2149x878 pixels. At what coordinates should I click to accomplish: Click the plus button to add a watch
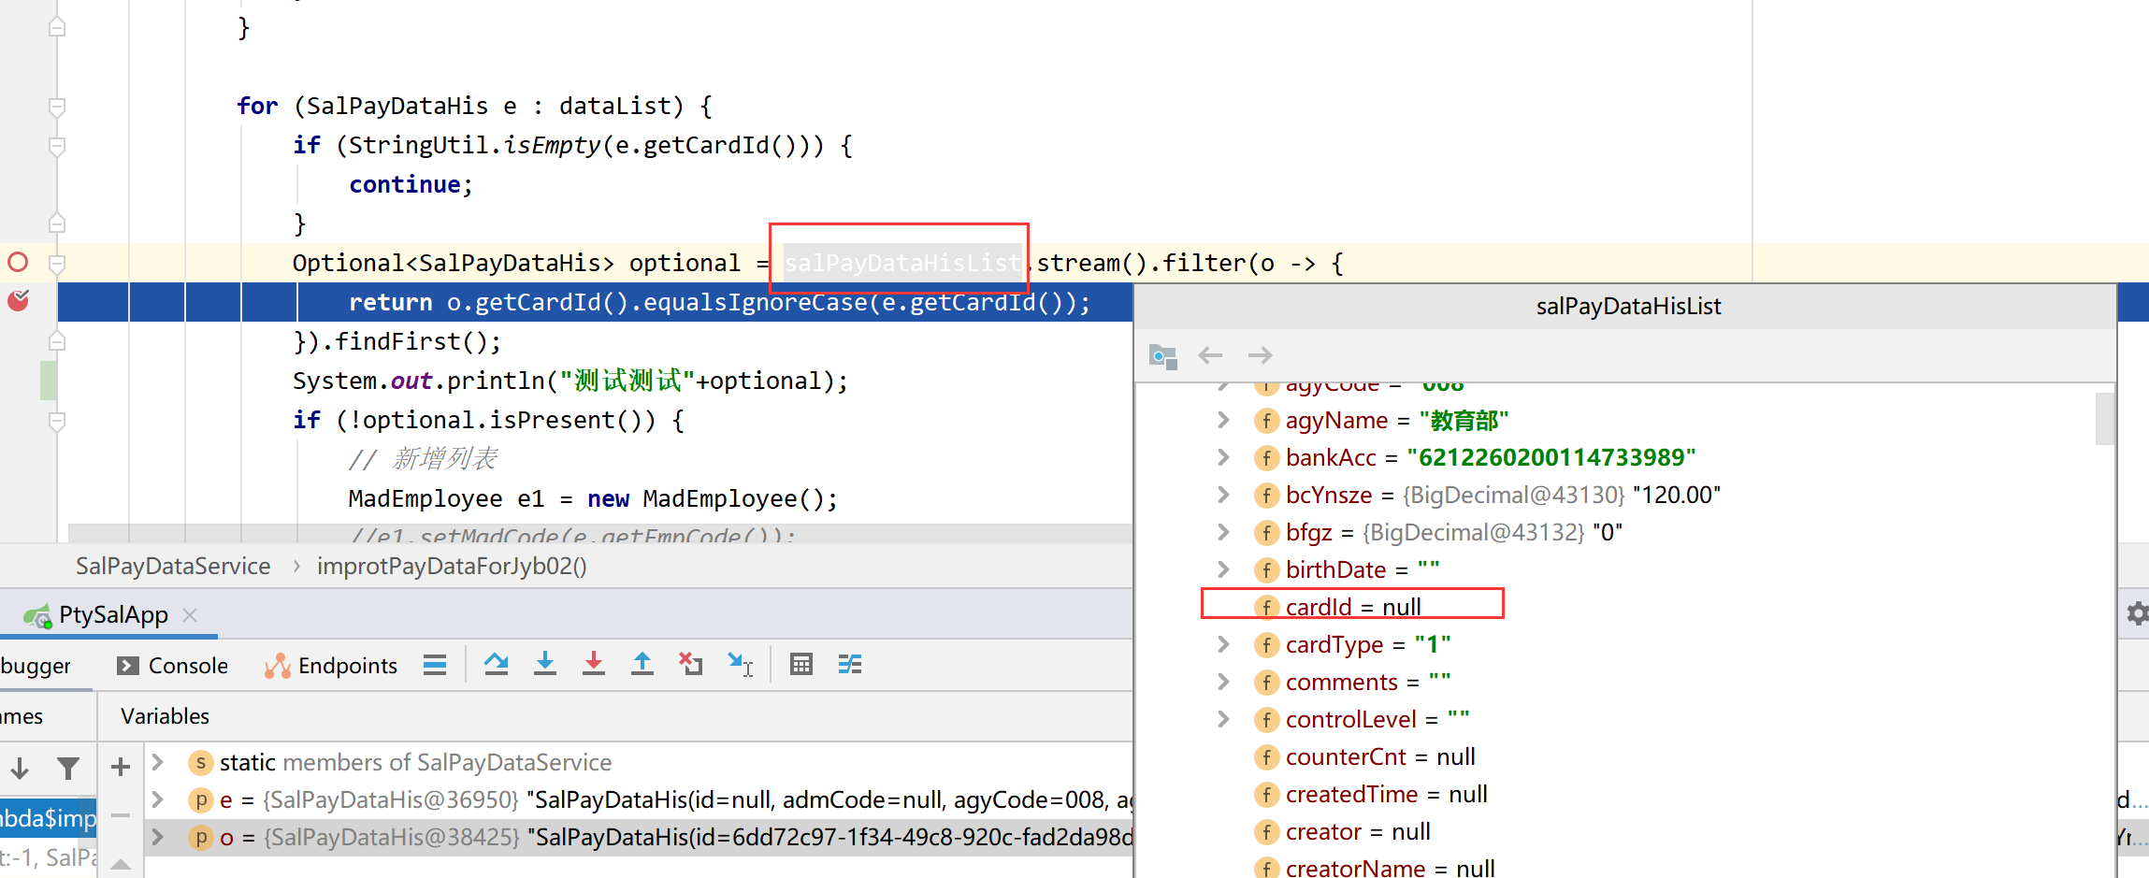point(120,768)
